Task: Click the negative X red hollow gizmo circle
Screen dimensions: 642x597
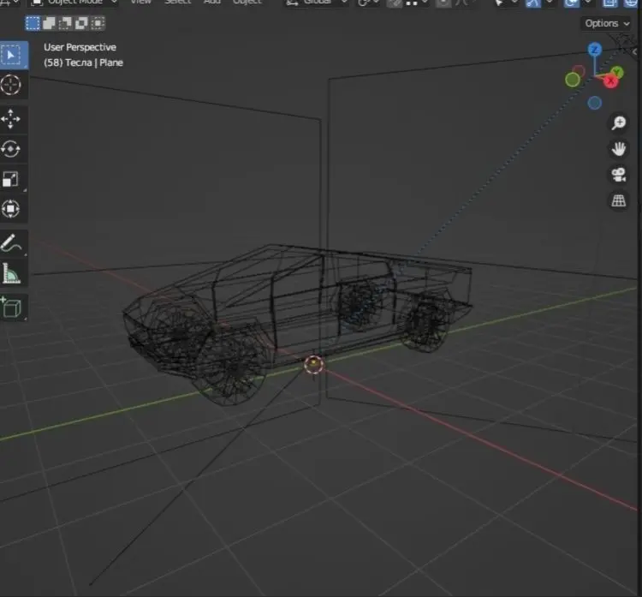Action: 579,71
